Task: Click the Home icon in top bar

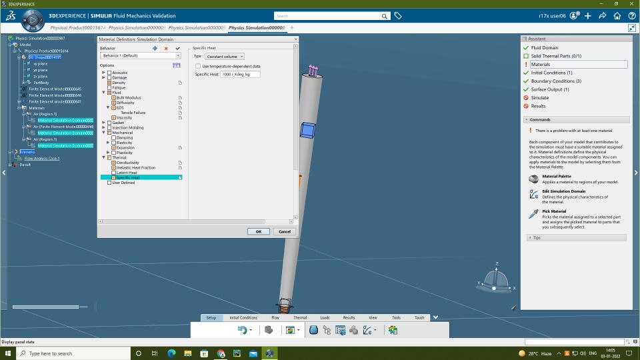Action: 617,15
